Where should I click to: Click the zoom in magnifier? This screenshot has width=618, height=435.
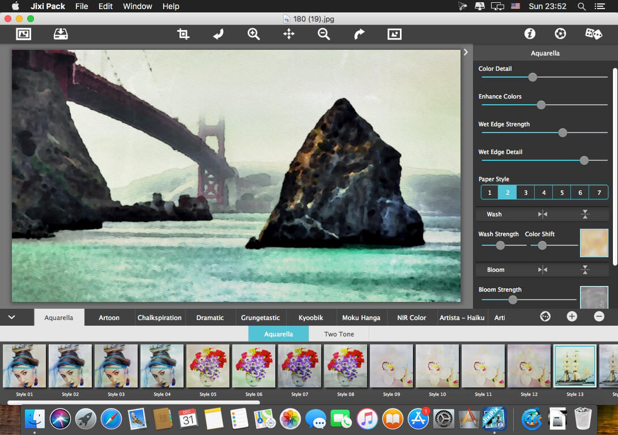pyautogui.click(x=253, y=34)
